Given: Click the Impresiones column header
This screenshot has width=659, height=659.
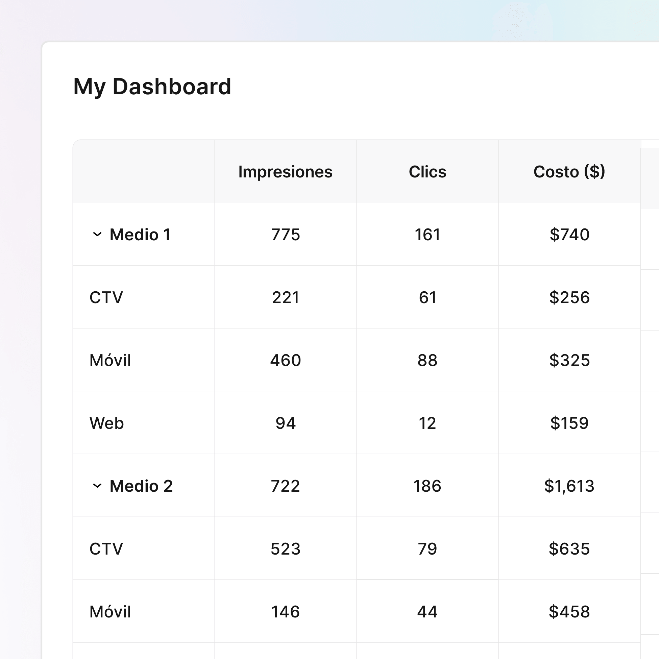Looking at the screenshot, I should (x=285, y=172).
